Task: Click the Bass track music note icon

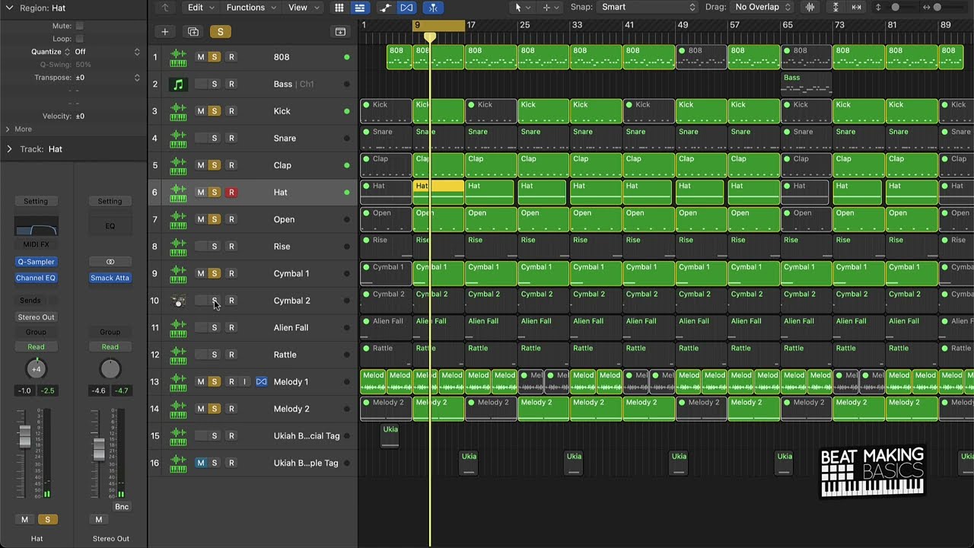Action: (178, 84)
